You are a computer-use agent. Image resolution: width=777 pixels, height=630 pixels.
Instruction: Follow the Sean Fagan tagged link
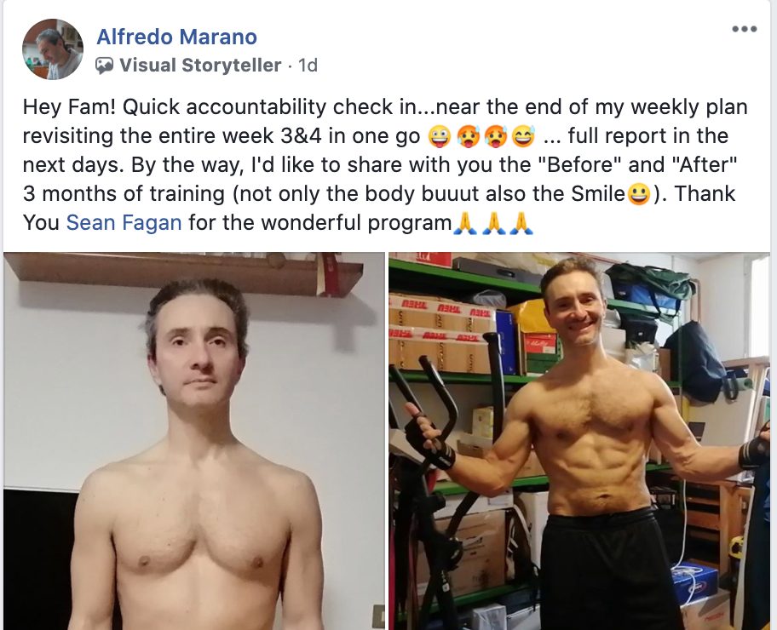124,222
